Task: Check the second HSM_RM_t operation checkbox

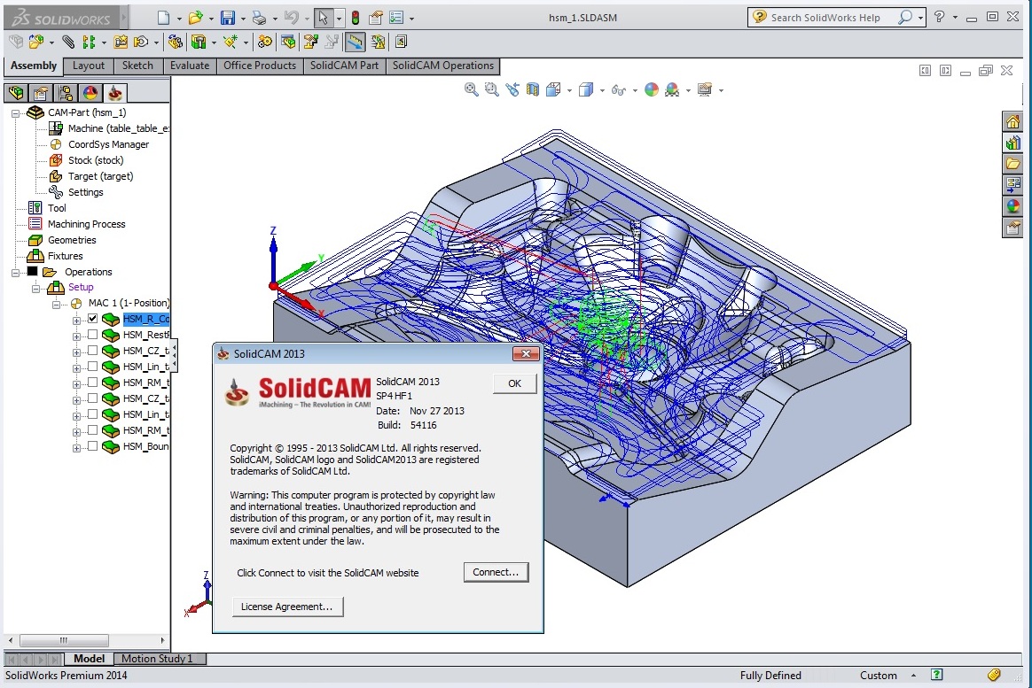Action: (93, 429)
